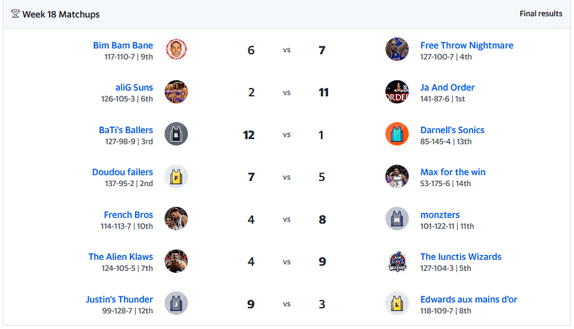This screenshot has height=329, width=574.
Task: Click Doudou failers yellow jersey icon
Action: point(176,176)
